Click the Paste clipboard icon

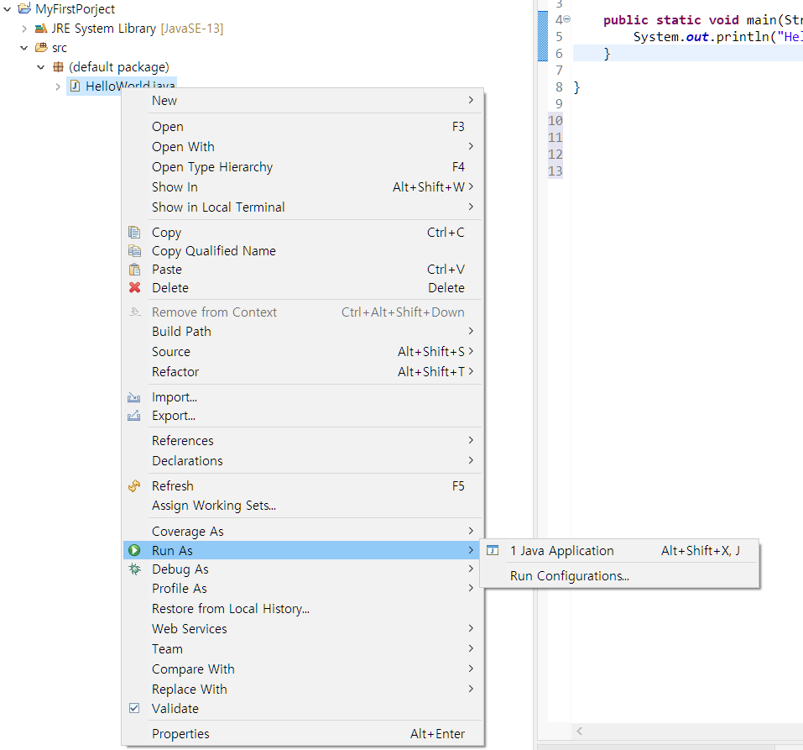pyautogui.click(x=134, y=269)
